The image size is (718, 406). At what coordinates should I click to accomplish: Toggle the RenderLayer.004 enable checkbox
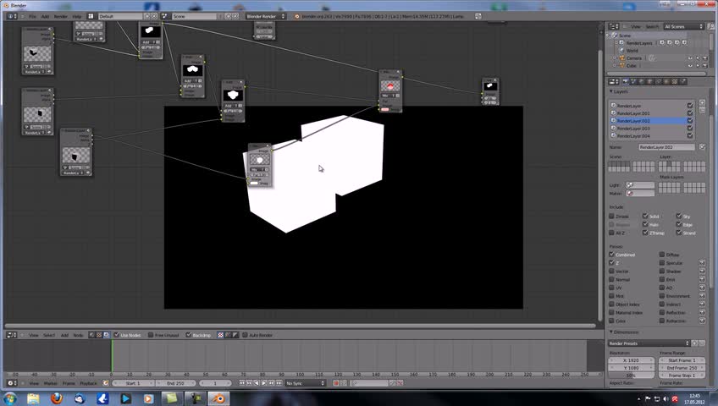pos(690,136)
